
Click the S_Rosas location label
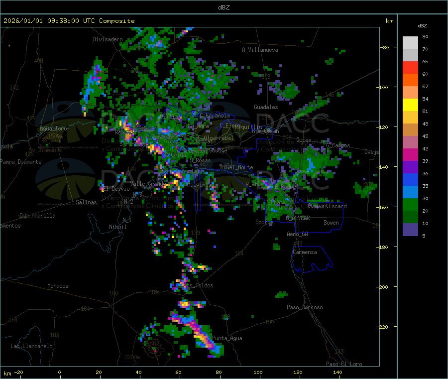click(200, 160)
